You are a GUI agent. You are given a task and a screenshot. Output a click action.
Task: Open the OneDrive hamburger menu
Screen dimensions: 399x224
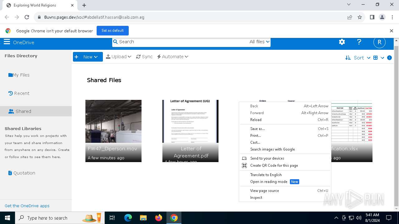coord(7,42)
